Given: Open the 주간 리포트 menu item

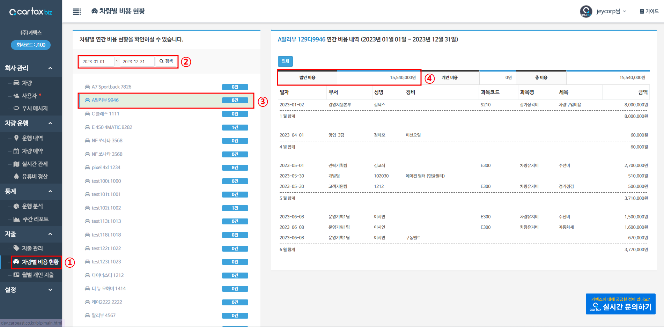Looking at the screenshot, I should [31, 219].
